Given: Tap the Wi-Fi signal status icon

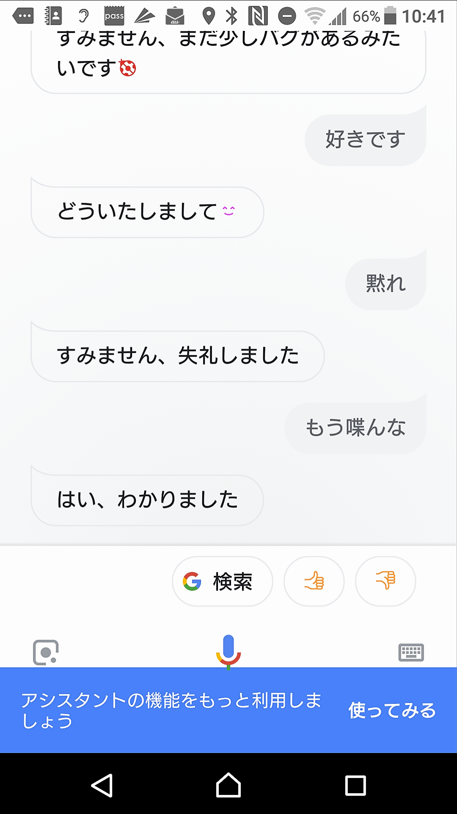Looking at the screenshot, I should 314,16.
